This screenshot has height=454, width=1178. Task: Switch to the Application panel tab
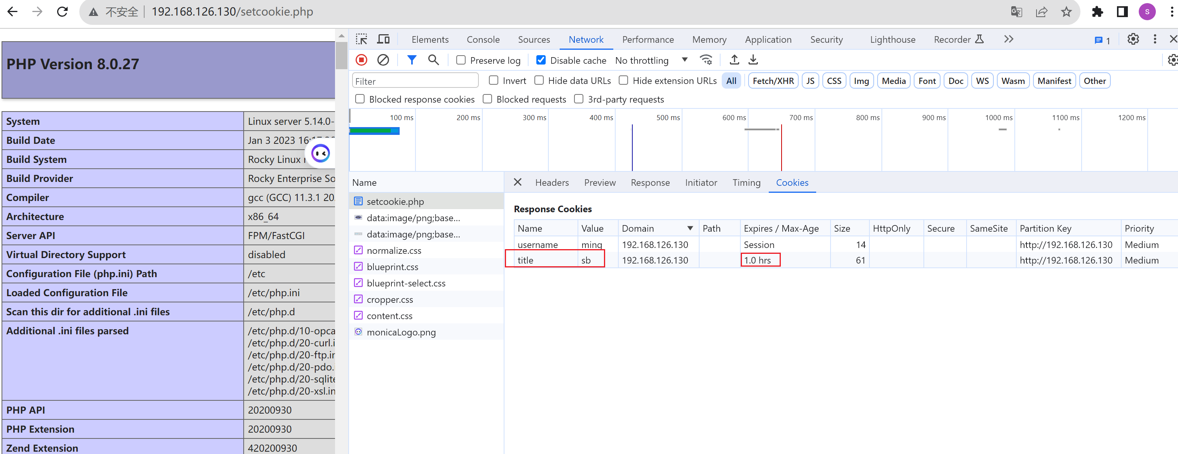pyautogui.click(x=768, y=40)
